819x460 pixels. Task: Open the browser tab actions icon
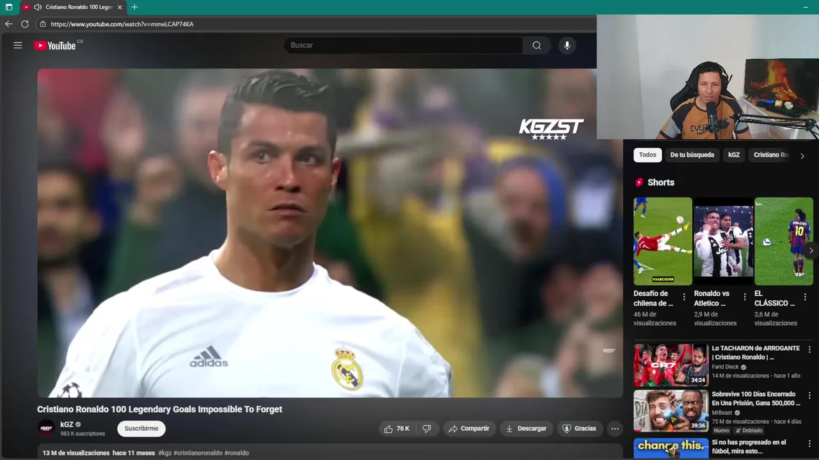[9, 7]
